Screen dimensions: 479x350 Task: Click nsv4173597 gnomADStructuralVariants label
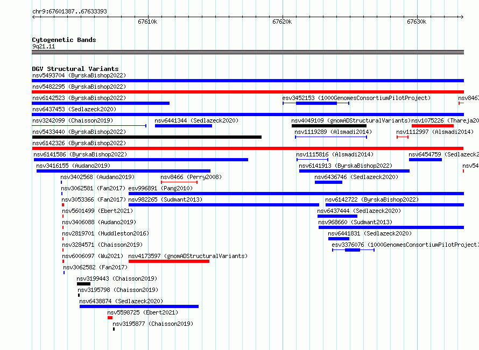188,256
